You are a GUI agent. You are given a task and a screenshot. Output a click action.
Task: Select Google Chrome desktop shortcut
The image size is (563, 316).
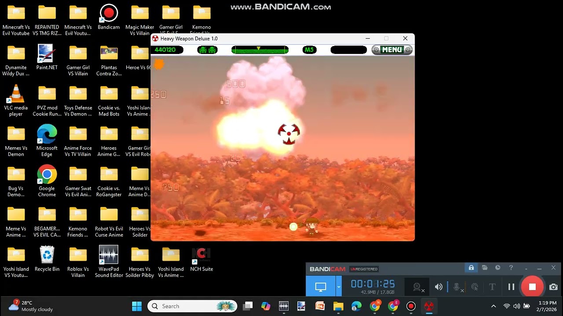pos(47,181)
